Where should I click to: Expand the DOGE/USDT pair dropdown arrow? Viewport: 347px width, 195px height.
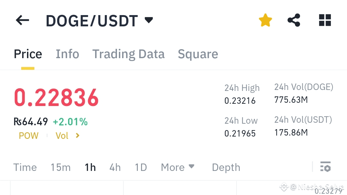[x=149, y=20]
